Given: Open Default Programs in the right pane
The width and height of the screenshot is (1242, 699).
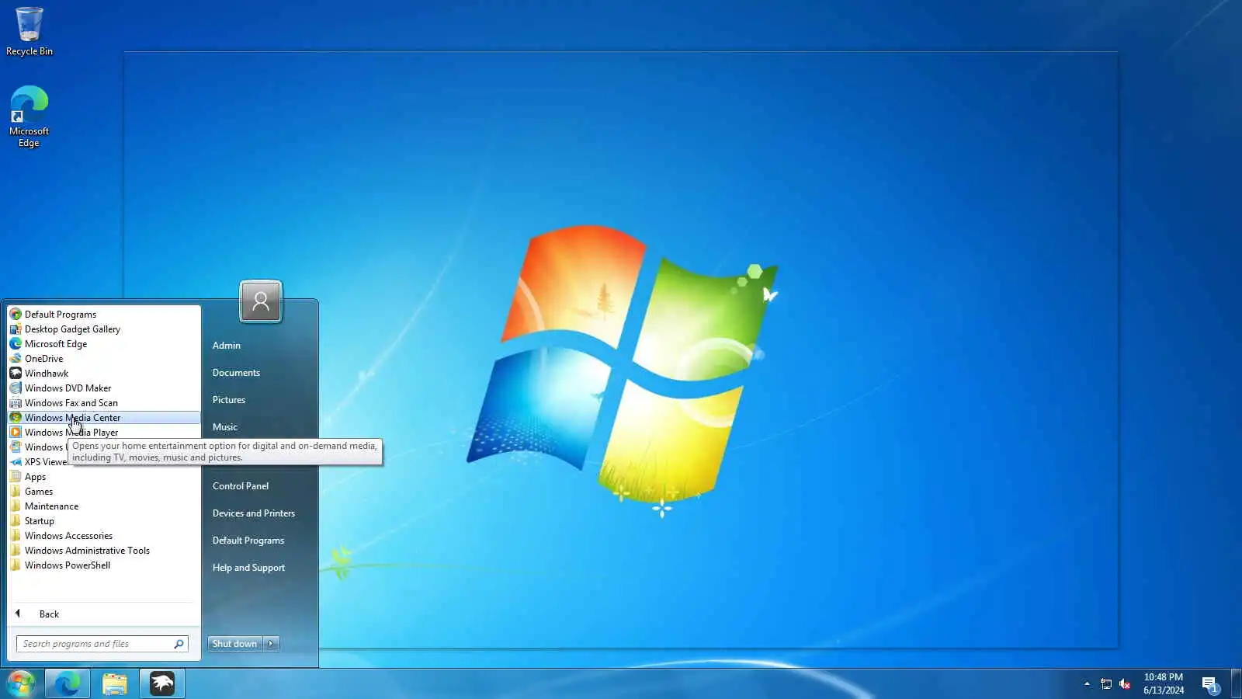Looking at the screenshot, I should click(x=248, y=541).
